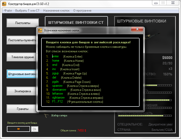Close the main Конструктор биндов window
This screenshot has height=139, width=181.
(173, 3)
